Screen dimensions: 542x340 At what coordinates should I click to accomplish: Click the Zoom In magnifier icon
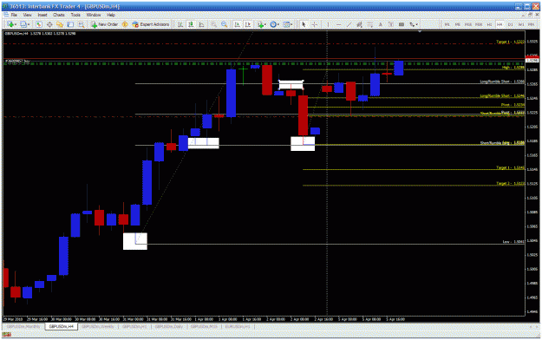[214, 24]
